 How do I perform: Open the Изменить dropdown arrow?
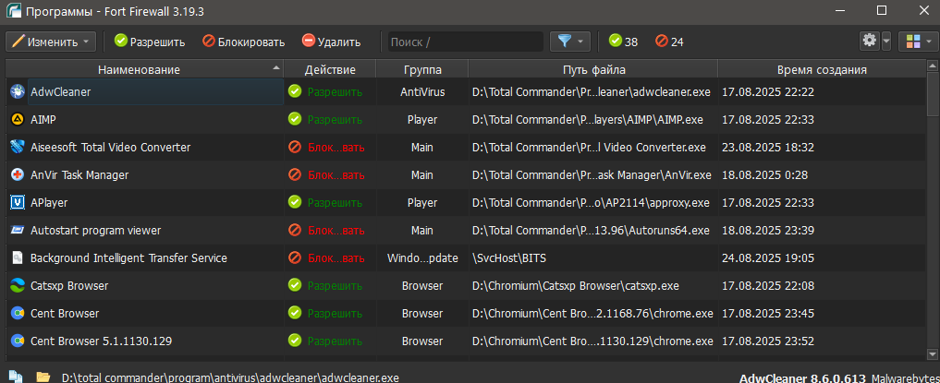[86, 42]
